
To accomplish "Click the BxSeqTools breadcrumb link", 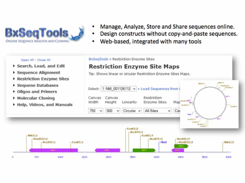I will [100, 59].
